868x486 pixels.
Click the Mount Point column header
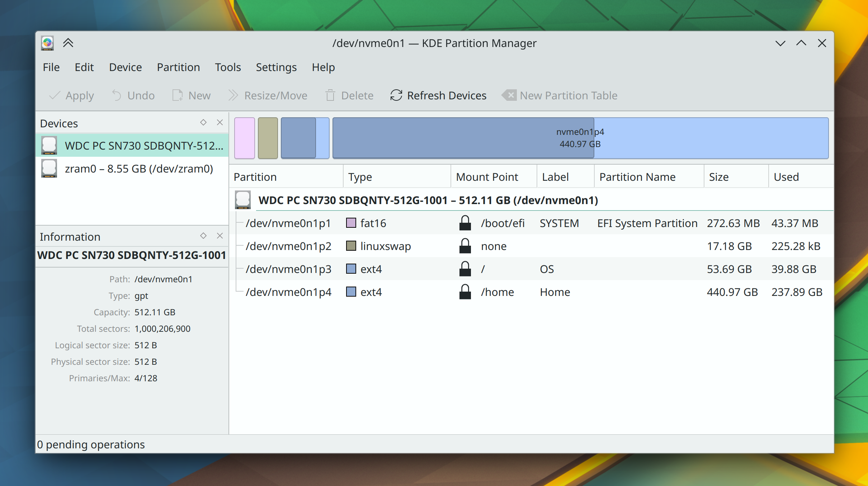pyautogui.click(x=487, y=177)
